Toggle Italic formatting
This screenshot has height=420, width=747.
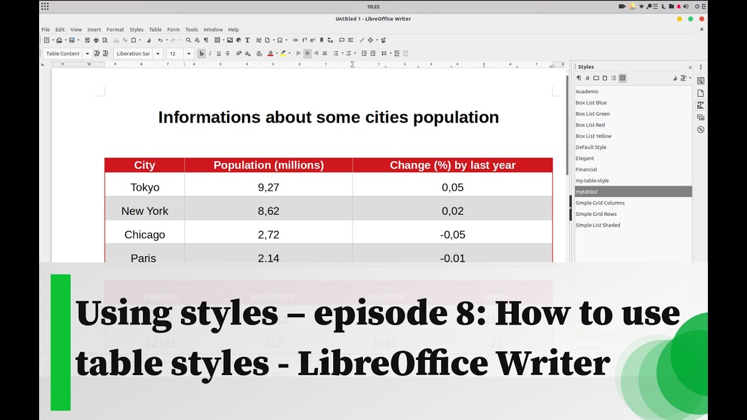coord(210,54)
